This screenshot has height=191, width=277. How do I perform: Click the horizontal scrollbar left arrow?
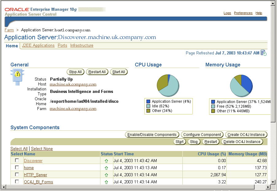point(3,187)
